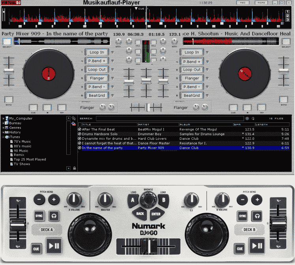This screenshot has height=265, width=295.
Task: Push the BACK button on the Numark controller
Action: pos(140,214)
